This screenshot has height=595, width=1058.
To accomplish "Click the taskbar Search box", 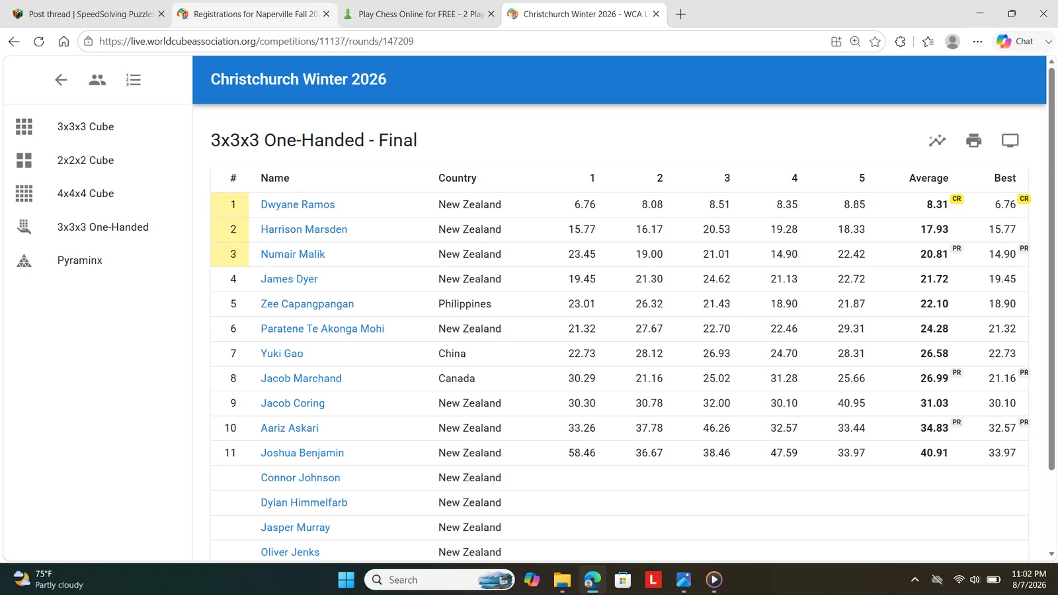I will (440, 580).
